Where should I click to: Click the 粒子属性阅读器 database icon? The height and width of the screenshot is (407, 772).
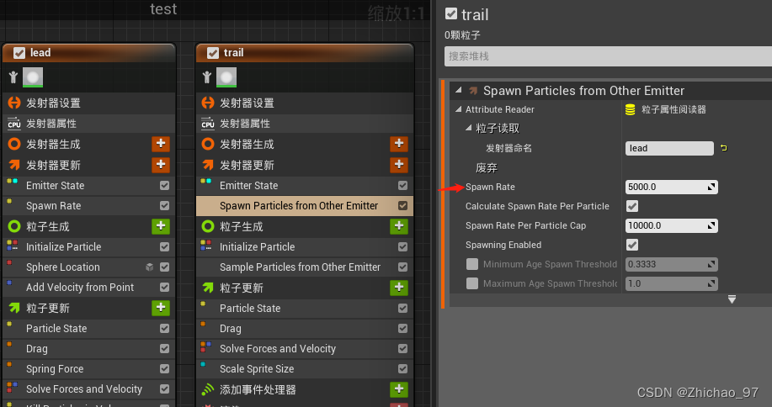(631, 109)
